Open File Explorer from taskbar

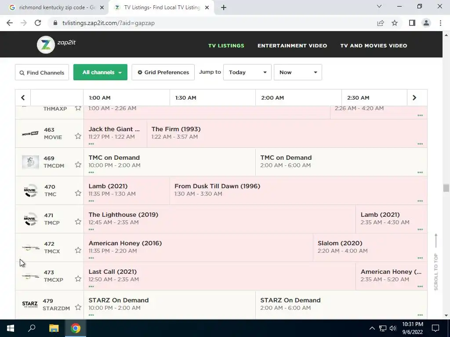54,328
